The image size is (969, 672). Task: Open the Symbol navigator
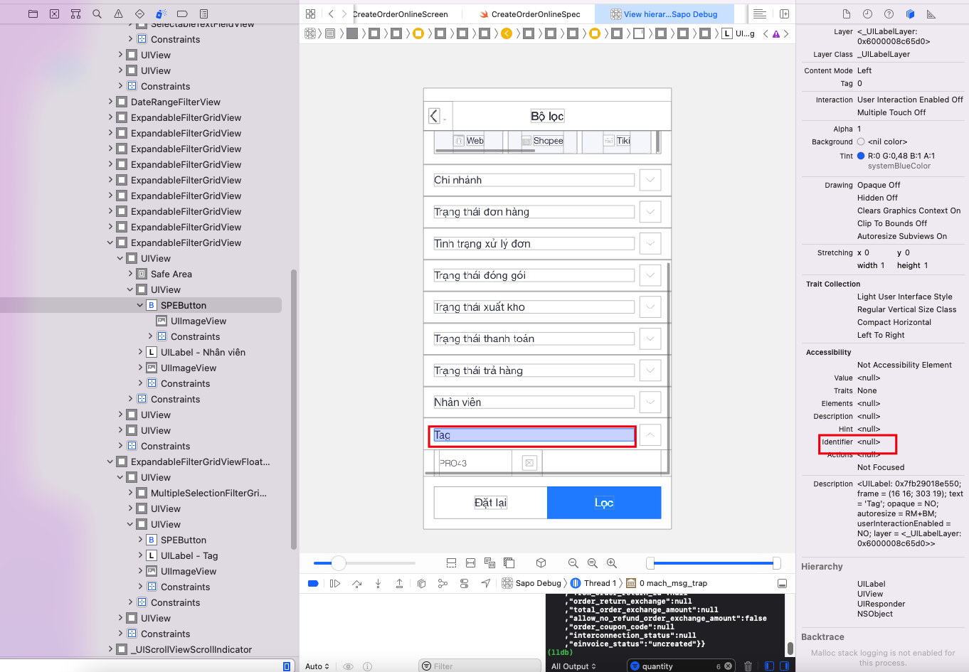coord(76,14)
